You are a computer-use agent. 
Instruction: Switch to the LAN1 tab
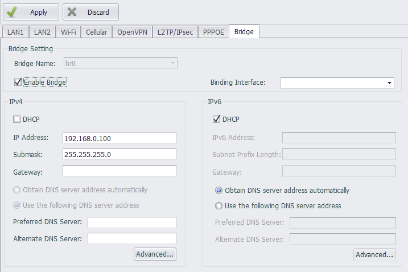[14, 32]
